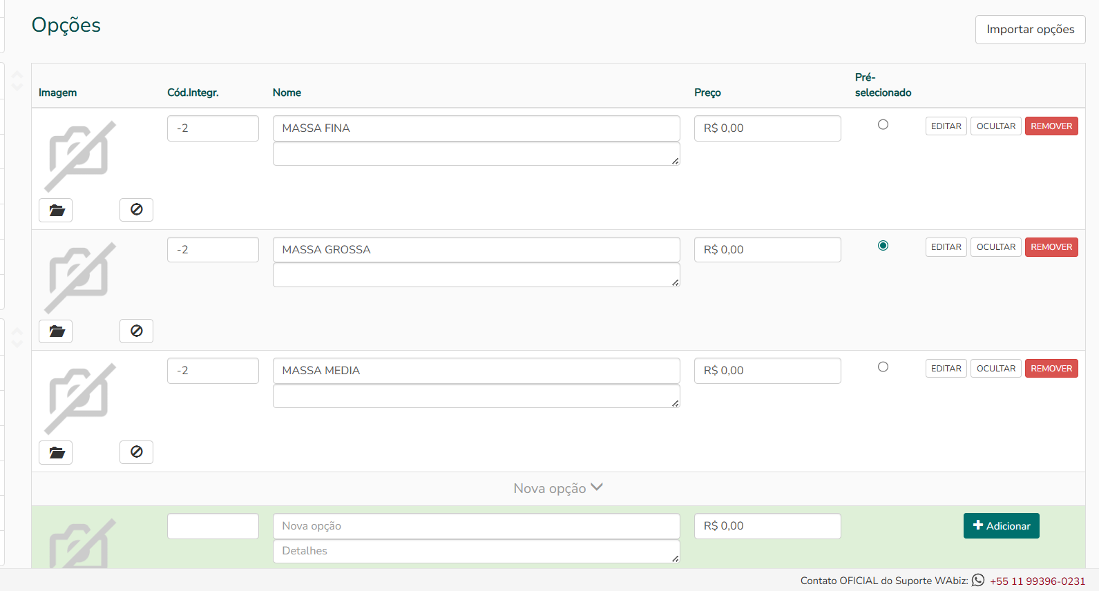Viewport: 1099px width, 591px height.
Task: Remove the MASSA MEDIA option
Action: [1051, 369]
